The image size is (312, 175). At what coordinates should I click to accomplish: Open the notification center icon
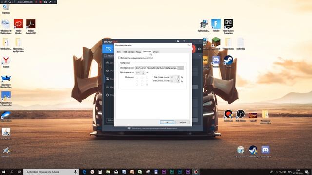307,172
